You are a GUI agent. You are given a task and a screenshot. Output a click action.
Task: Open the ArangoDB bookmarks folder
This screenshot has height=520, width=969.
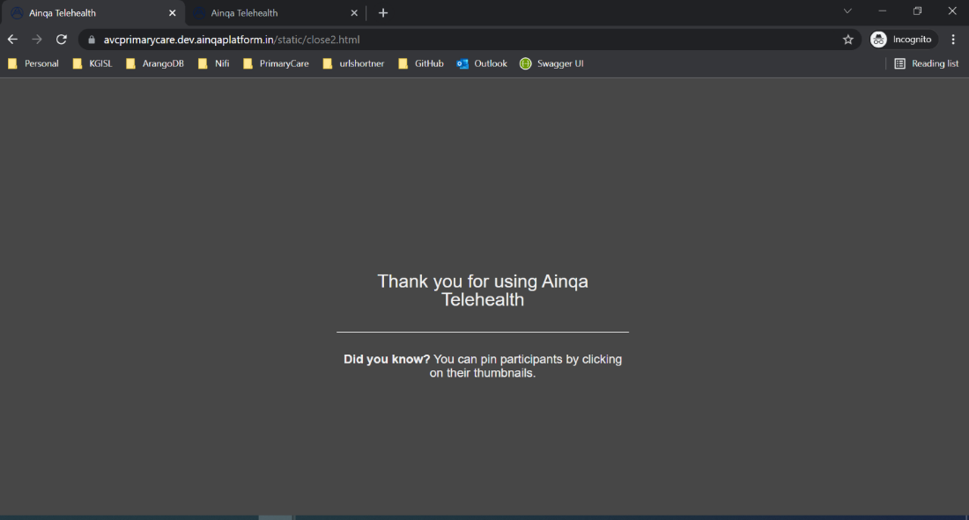tap(155, 63)
